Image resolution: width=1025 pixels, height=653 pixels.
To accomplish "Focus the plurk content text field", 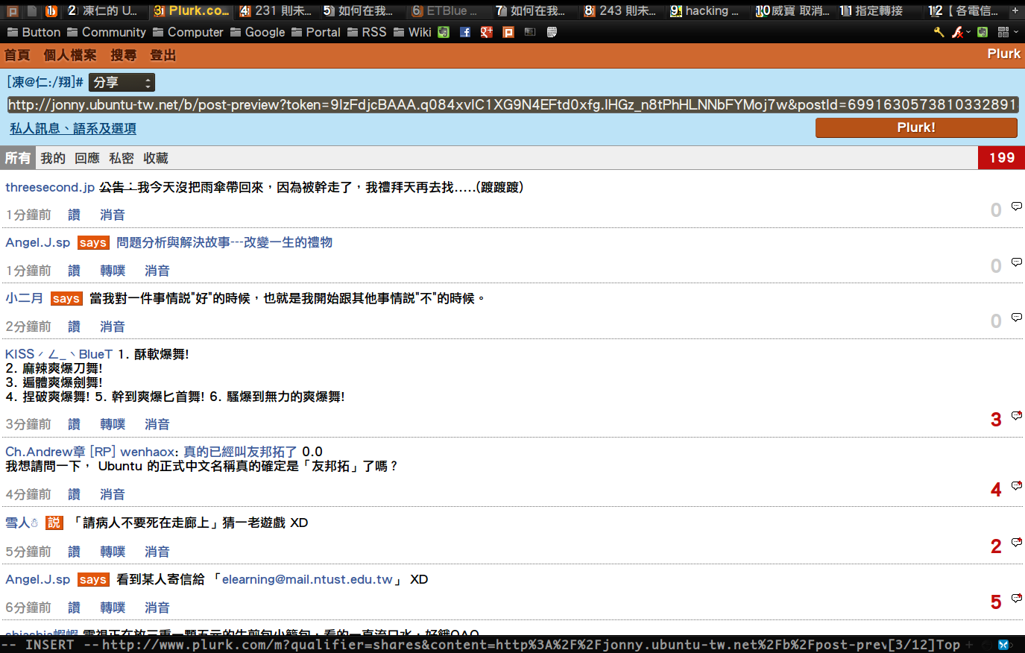I will coord(513,105).
